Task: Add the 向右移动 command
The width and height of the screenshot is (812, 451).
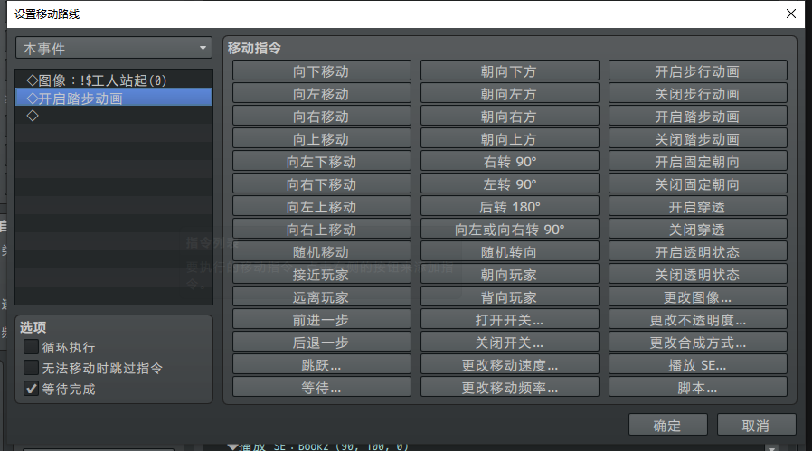Action: tap(322, 117)
